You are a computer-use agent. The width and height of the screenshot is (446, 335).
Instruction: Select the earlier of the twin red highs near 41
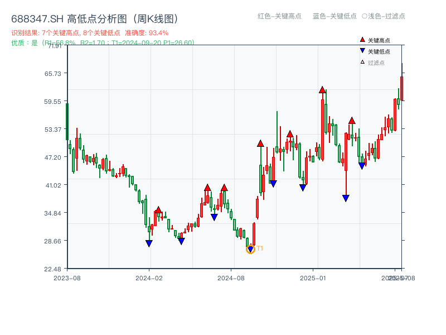click(207, 188)
